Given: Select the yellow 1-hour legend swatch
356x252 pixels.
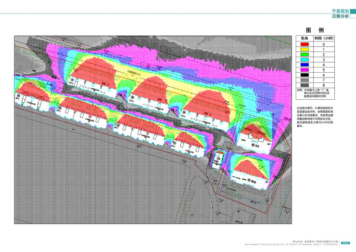Looking at the screenshot, I should click(x=304, y=50).
